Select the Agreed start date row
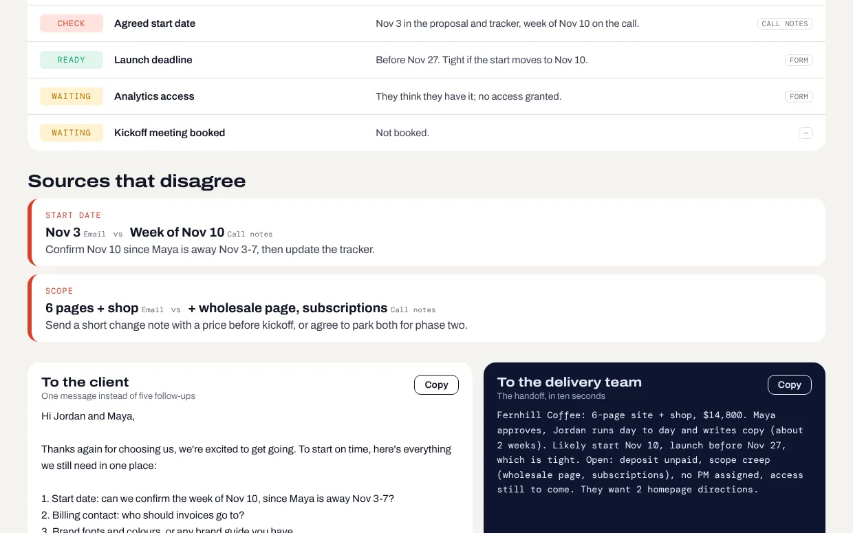The height and width of the screenshot is (533, 853). click(x=426, y=23)
